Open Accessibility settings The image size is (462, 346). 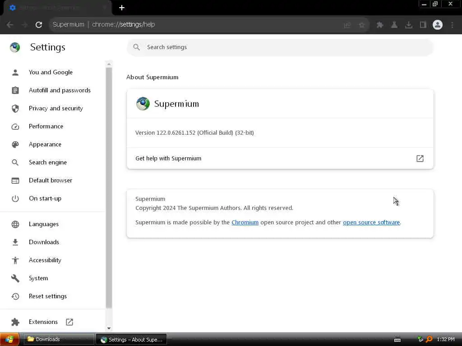coord(45,260)
